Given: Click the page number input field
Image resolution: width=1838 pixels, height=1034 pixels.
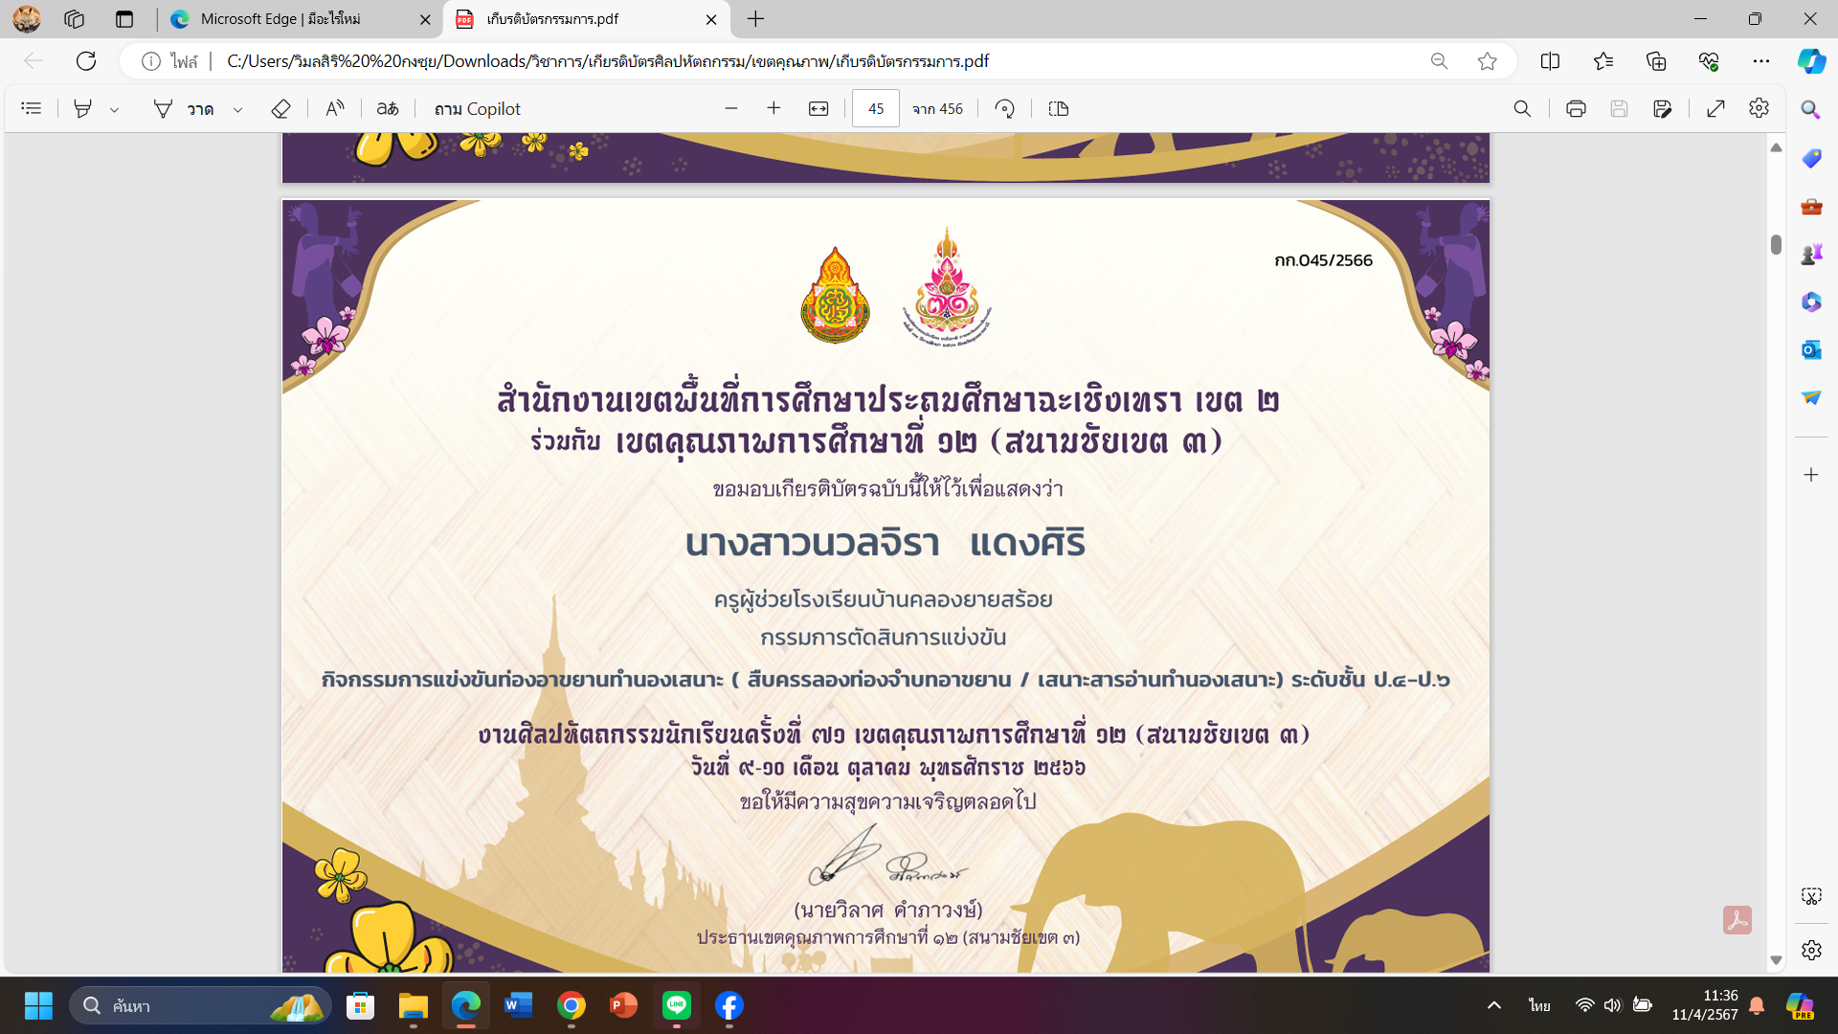Looking at the screenshot, I should 876,109.
